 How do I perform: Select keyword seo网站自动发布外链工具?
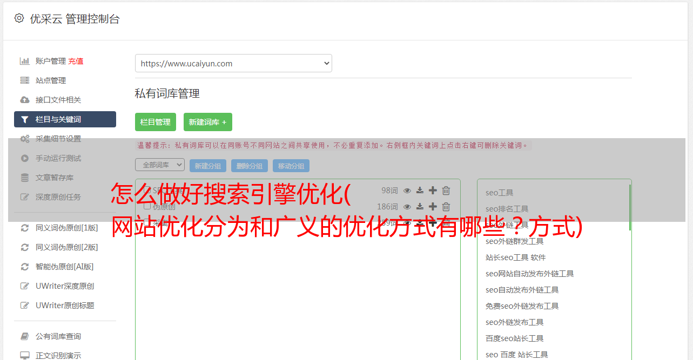530,274
